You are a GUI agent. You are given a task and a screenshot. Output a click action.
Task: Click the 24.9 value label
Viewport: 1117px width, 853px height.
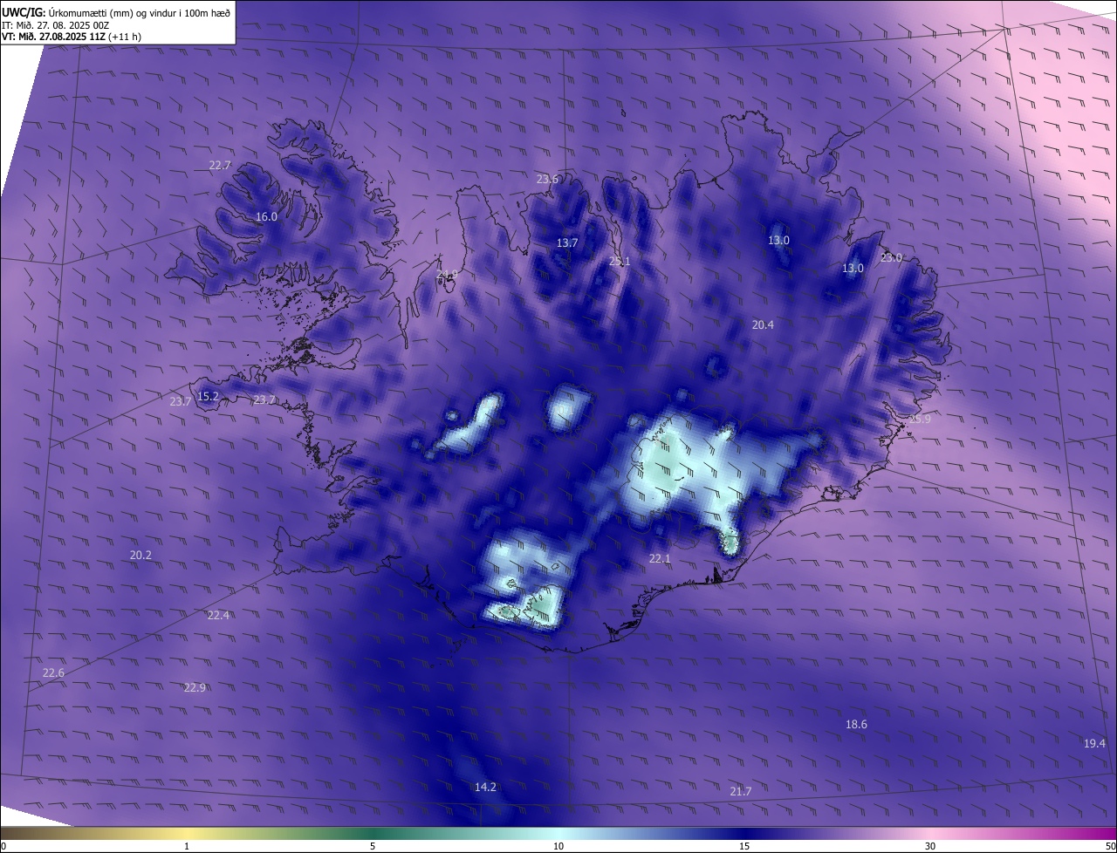point(447,276)
